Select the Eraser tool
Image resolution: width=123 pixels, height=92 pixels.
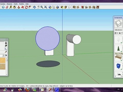tap(7, 7)
